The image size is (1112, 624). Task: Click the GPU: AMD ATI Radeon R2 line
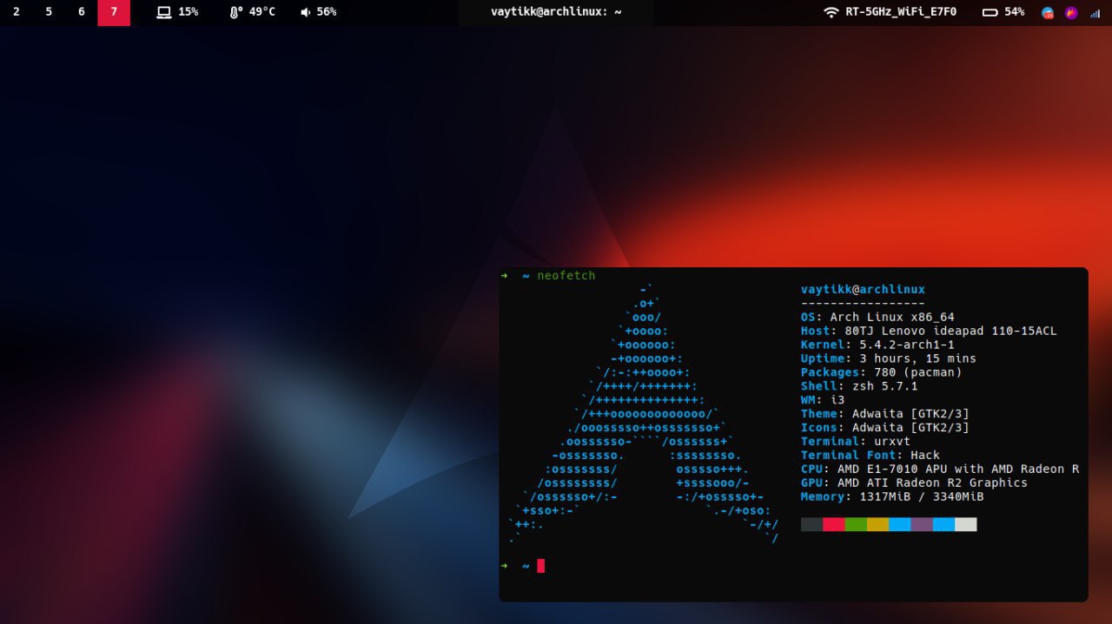click(x=914, y=483)
